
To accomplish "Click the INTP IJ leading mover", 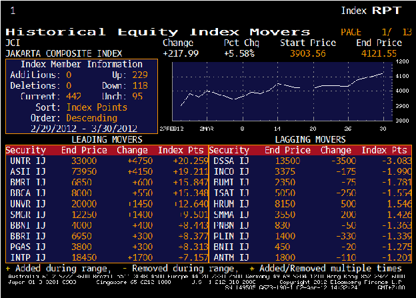I will [x=25, y=256].
